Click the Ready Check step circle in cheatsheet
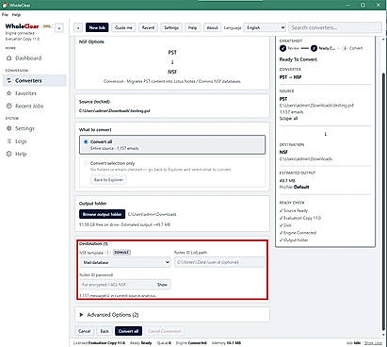The width and height of the screenshot is (387, 347). (x=314, y=48)
